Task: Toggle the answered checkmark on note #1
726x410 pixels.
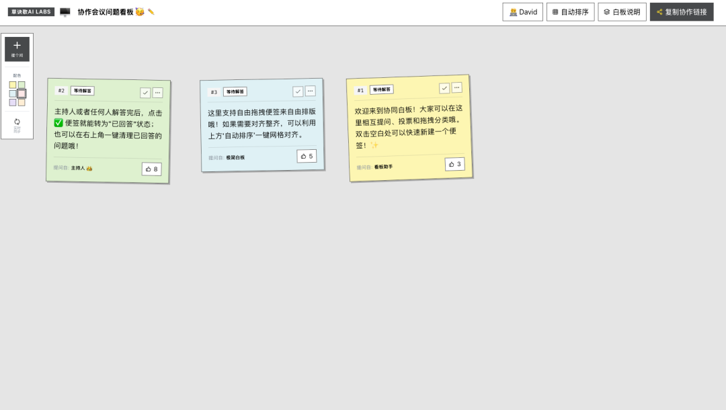Action: (444, 88)
